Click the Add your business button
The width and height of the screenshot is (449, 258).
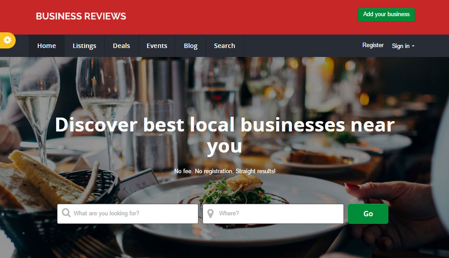tap(386, 15)
